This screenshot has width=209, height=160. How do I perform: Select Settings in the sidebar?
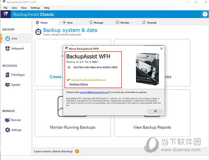16,130
